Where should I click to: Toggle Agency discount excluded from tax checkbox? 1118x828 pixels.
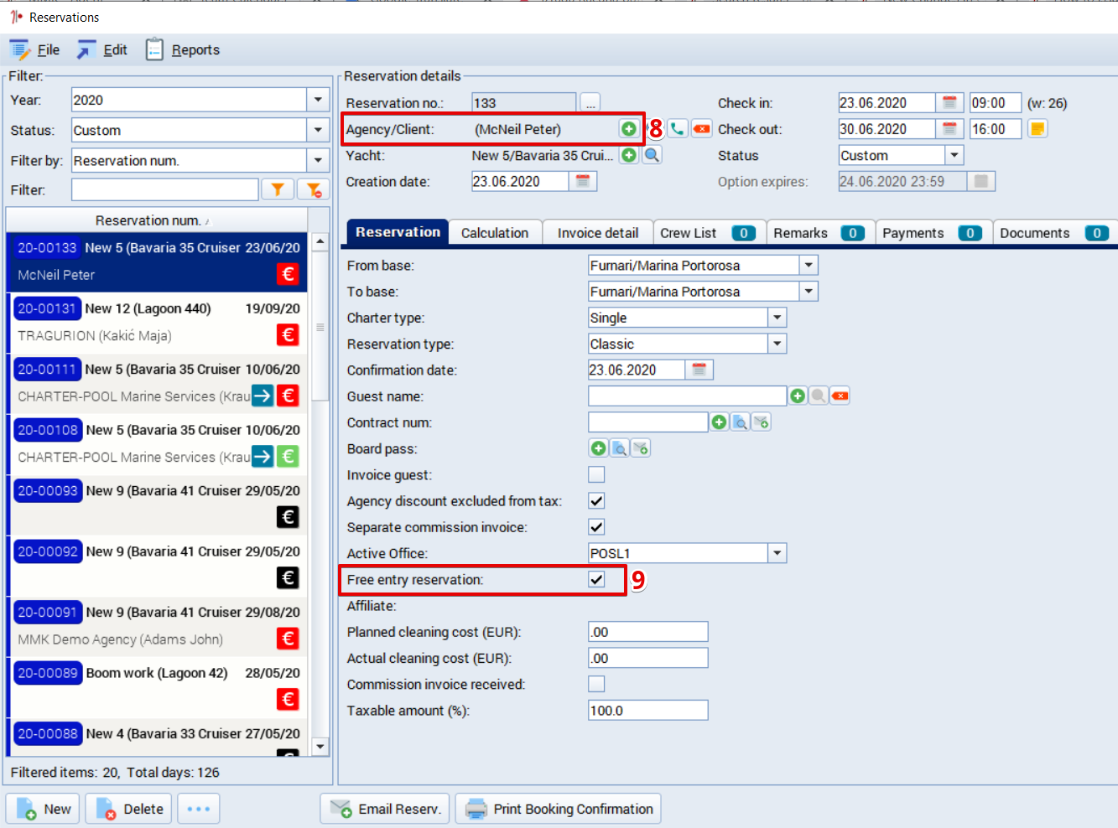(x=596, y=500)
